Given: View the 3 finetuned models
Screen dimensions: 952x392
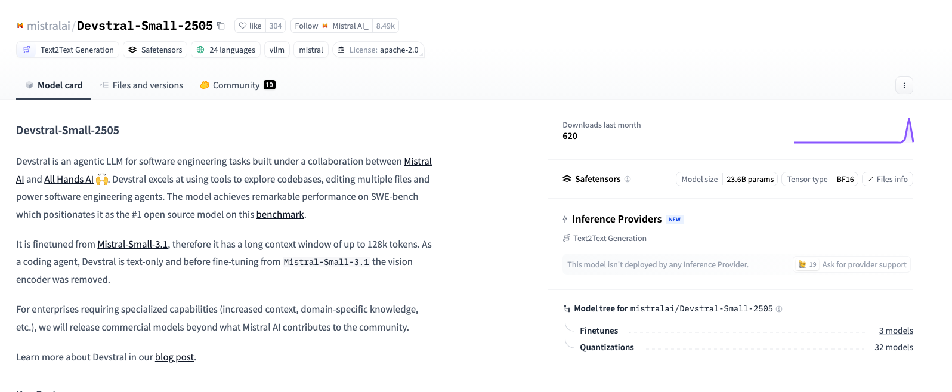Looking at the screenshot, I should [x=895, y=331].
